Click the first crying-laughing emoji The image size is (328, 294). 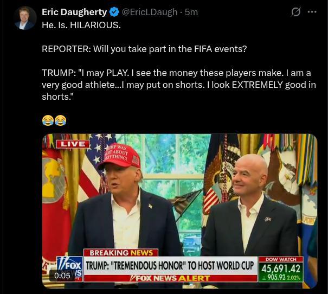click(x=48, y=120)
